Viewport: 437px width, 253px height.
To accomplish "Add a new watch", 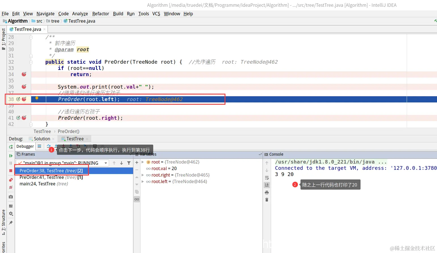I will click(137, 162).
